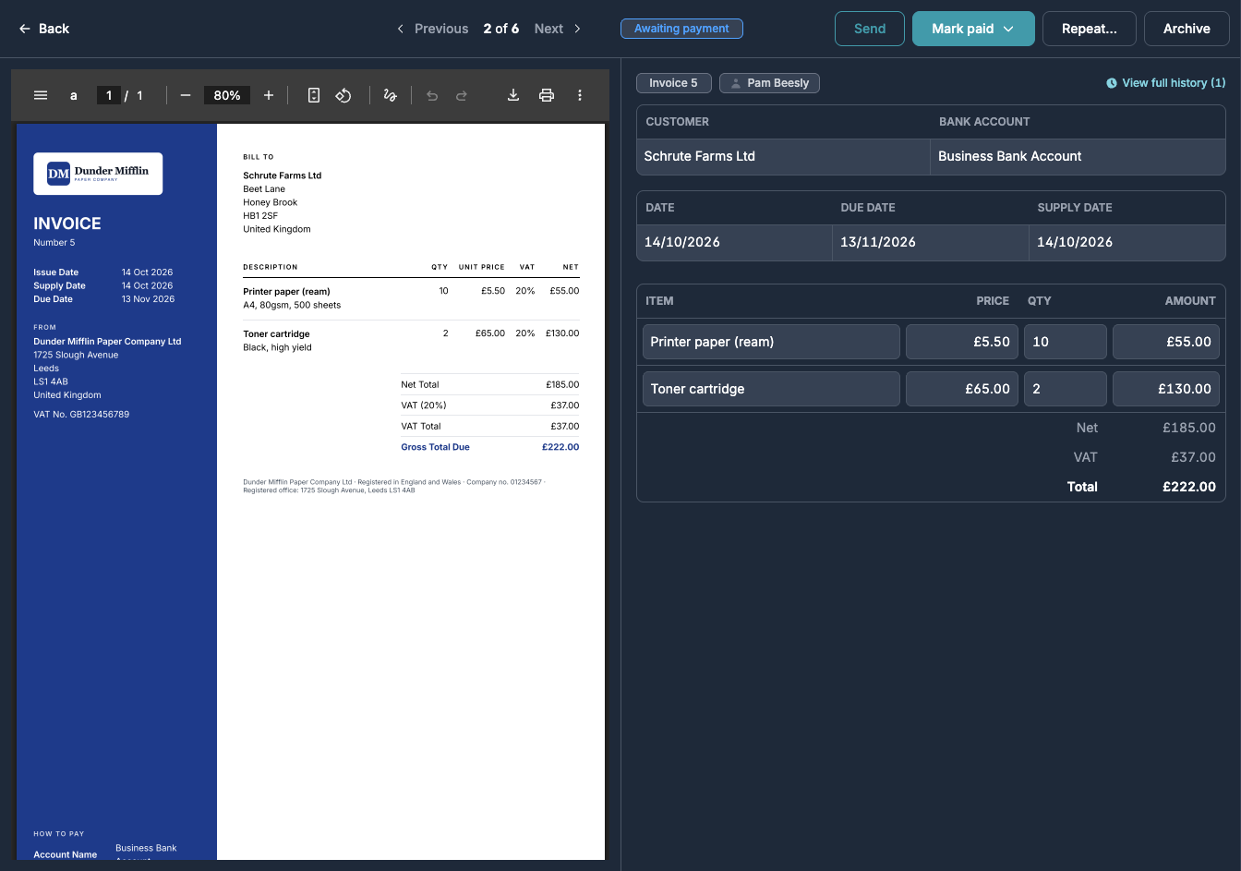Edit the due date 13/11/2026

tap(930, 242)
